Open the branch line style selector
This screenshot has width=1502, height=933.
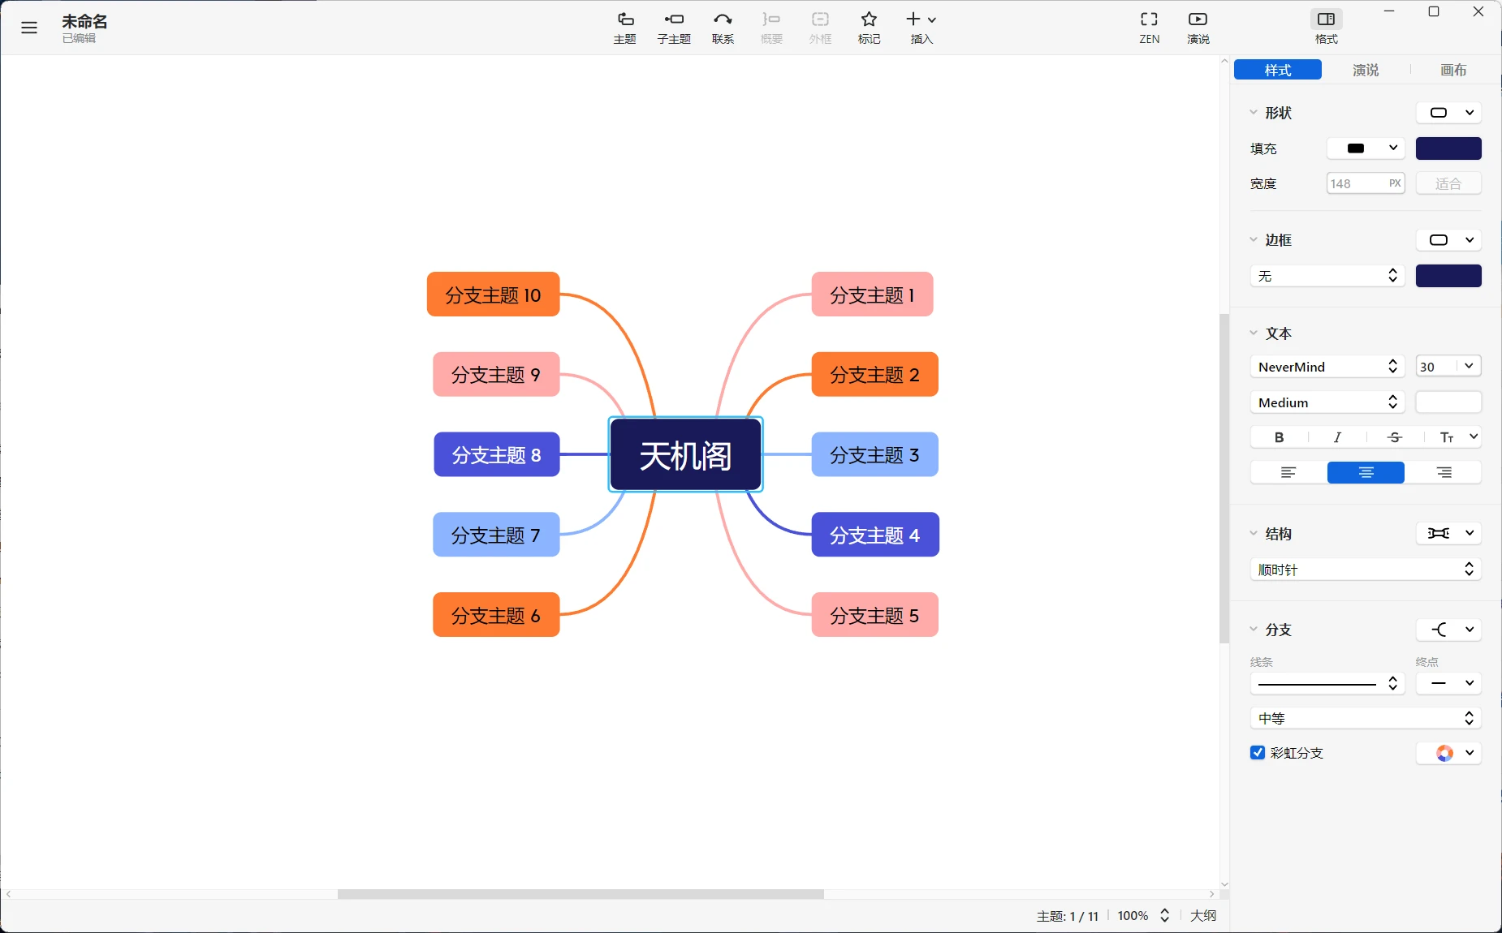(x=1327, y=684)
